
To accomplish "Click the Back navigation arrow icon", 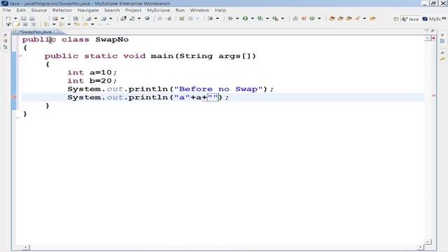I will 85,24.
